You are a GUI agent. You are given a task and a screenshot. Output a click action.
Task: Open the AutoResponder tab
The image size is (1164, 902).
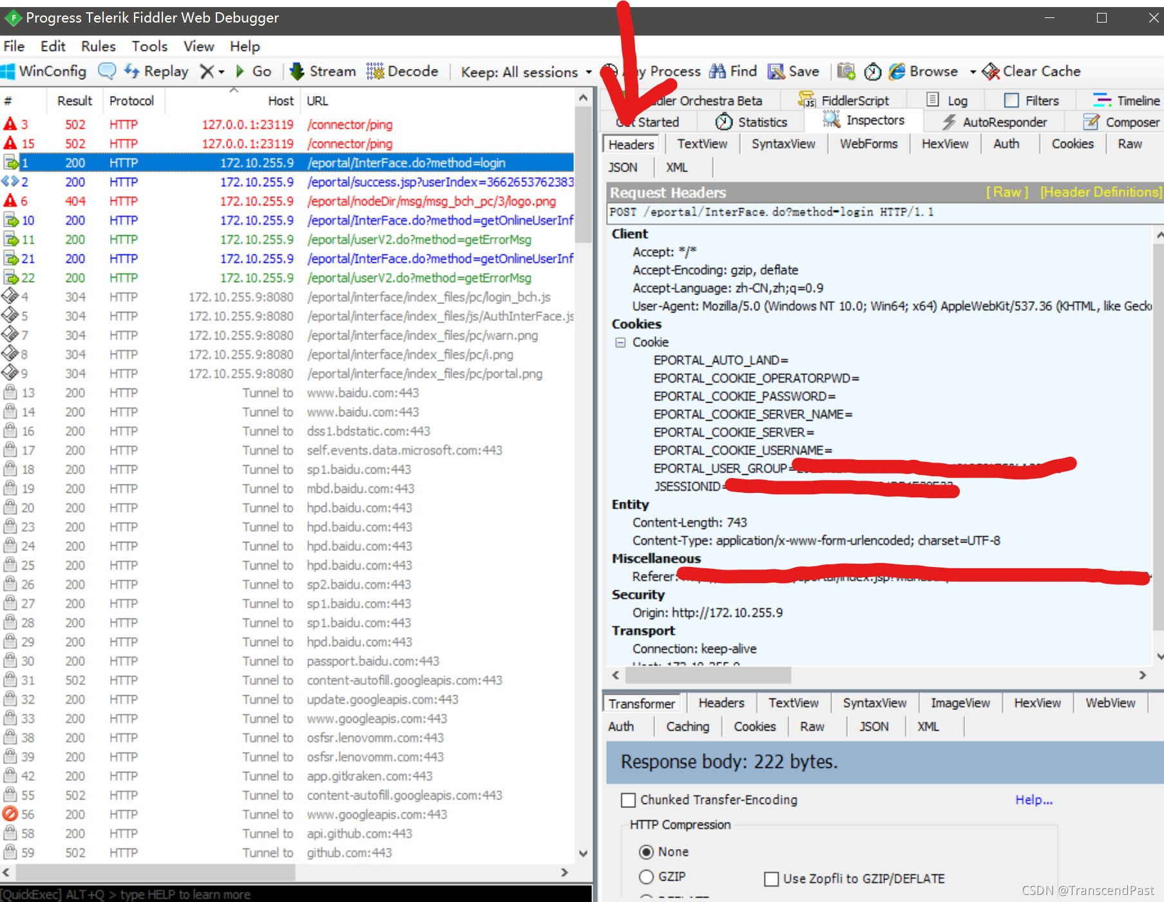[x=995, y=122]
